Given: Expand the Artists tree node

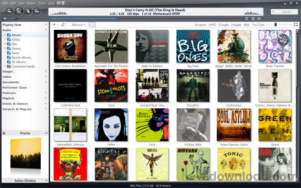Looking at the screenshot, I should tap(5, 39).
